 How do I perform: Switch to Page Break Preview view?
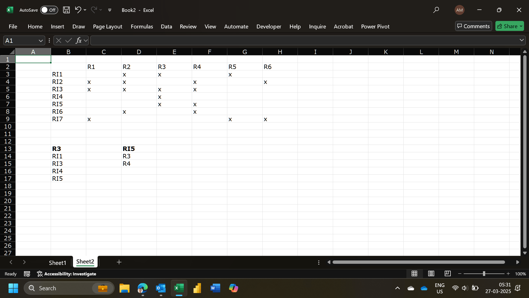(447, 273)
